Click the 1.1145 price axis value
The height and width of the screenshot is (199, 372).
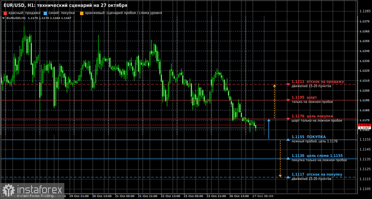(x=364, y=150)
